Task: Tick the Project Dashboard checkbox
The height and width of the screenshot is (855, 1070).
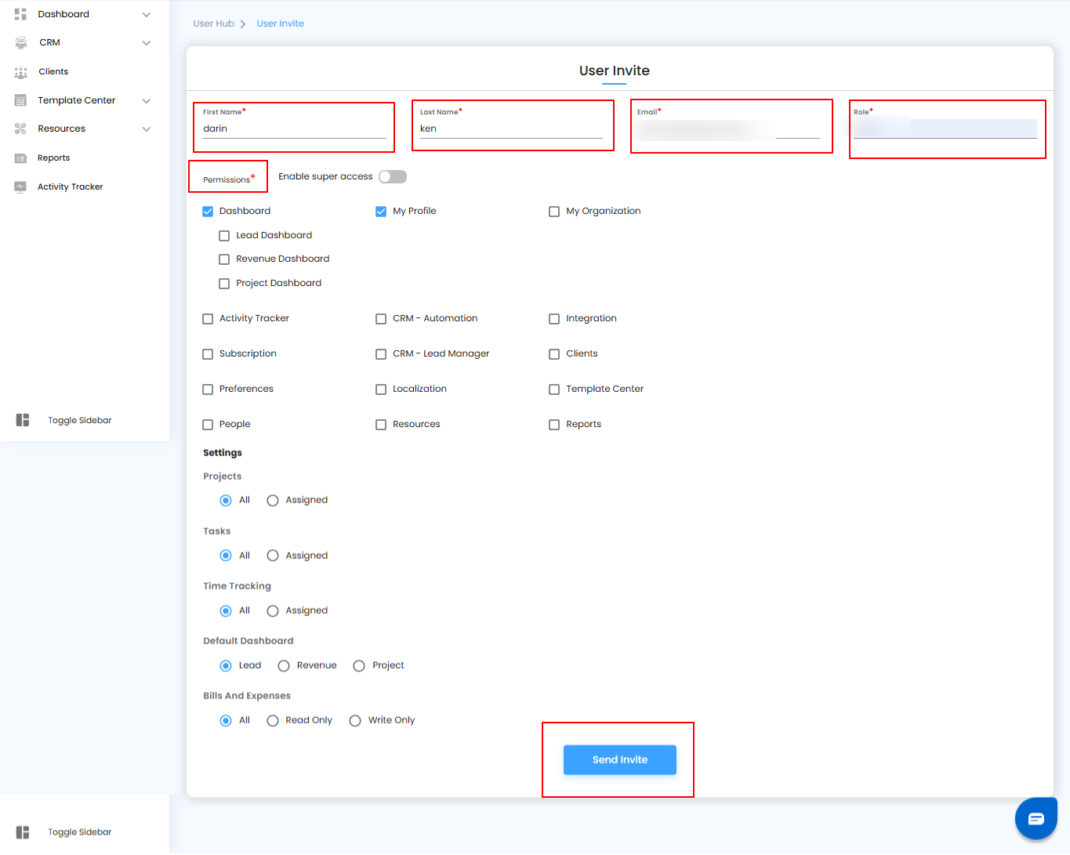Action: (224, 284)
